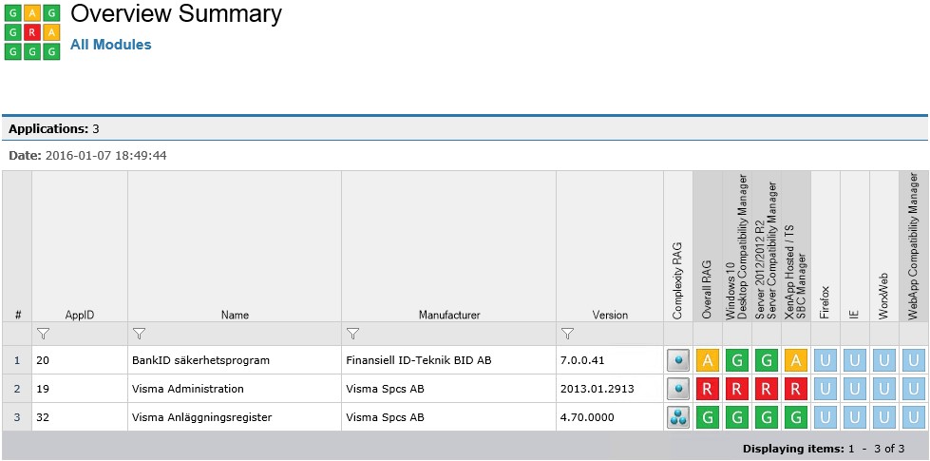Click complexity icon for Visma Anläggningsregister
The height and width of the screenshot is (461, 930).
(677, 417)
